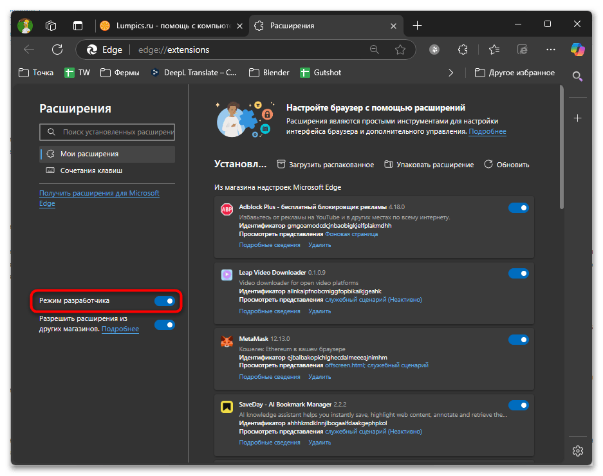Open MetaMask Подробные сведения
Viewport: 603px width, 476px height.
tap(270, 377)
